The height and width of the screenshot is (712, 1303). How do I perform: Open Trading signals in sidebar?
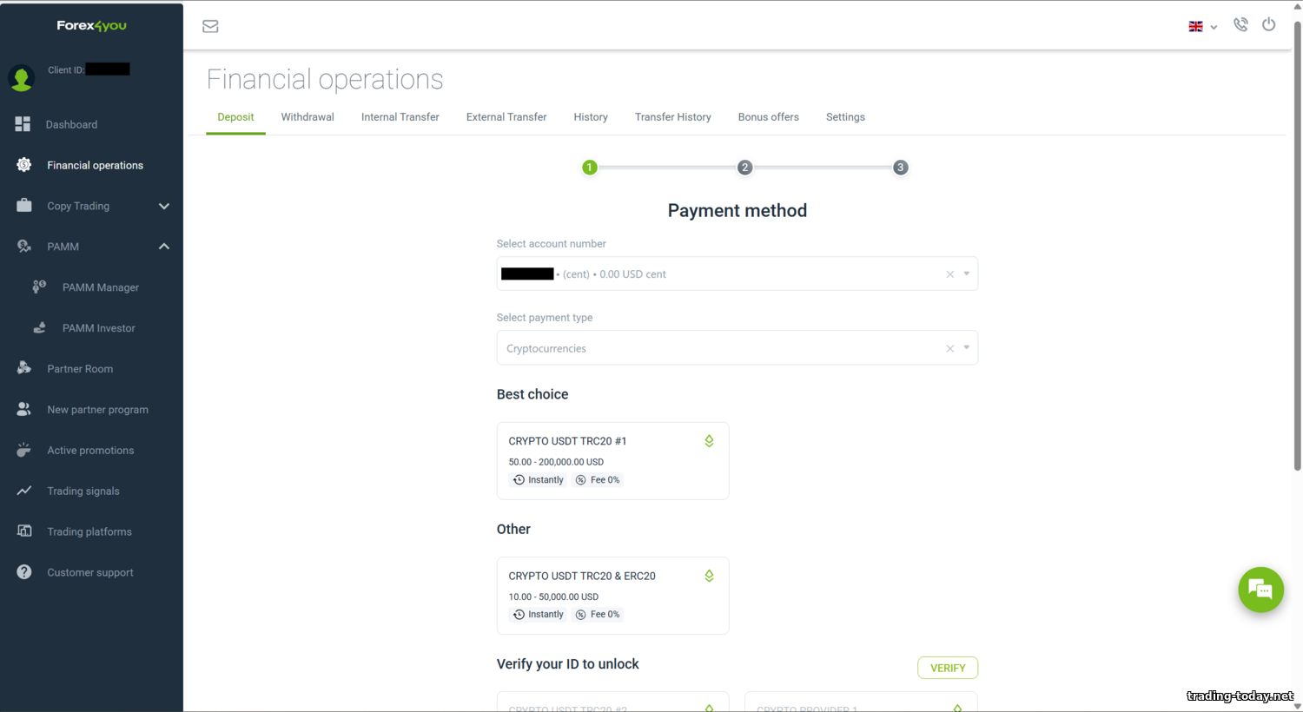[x=83, y=491]
